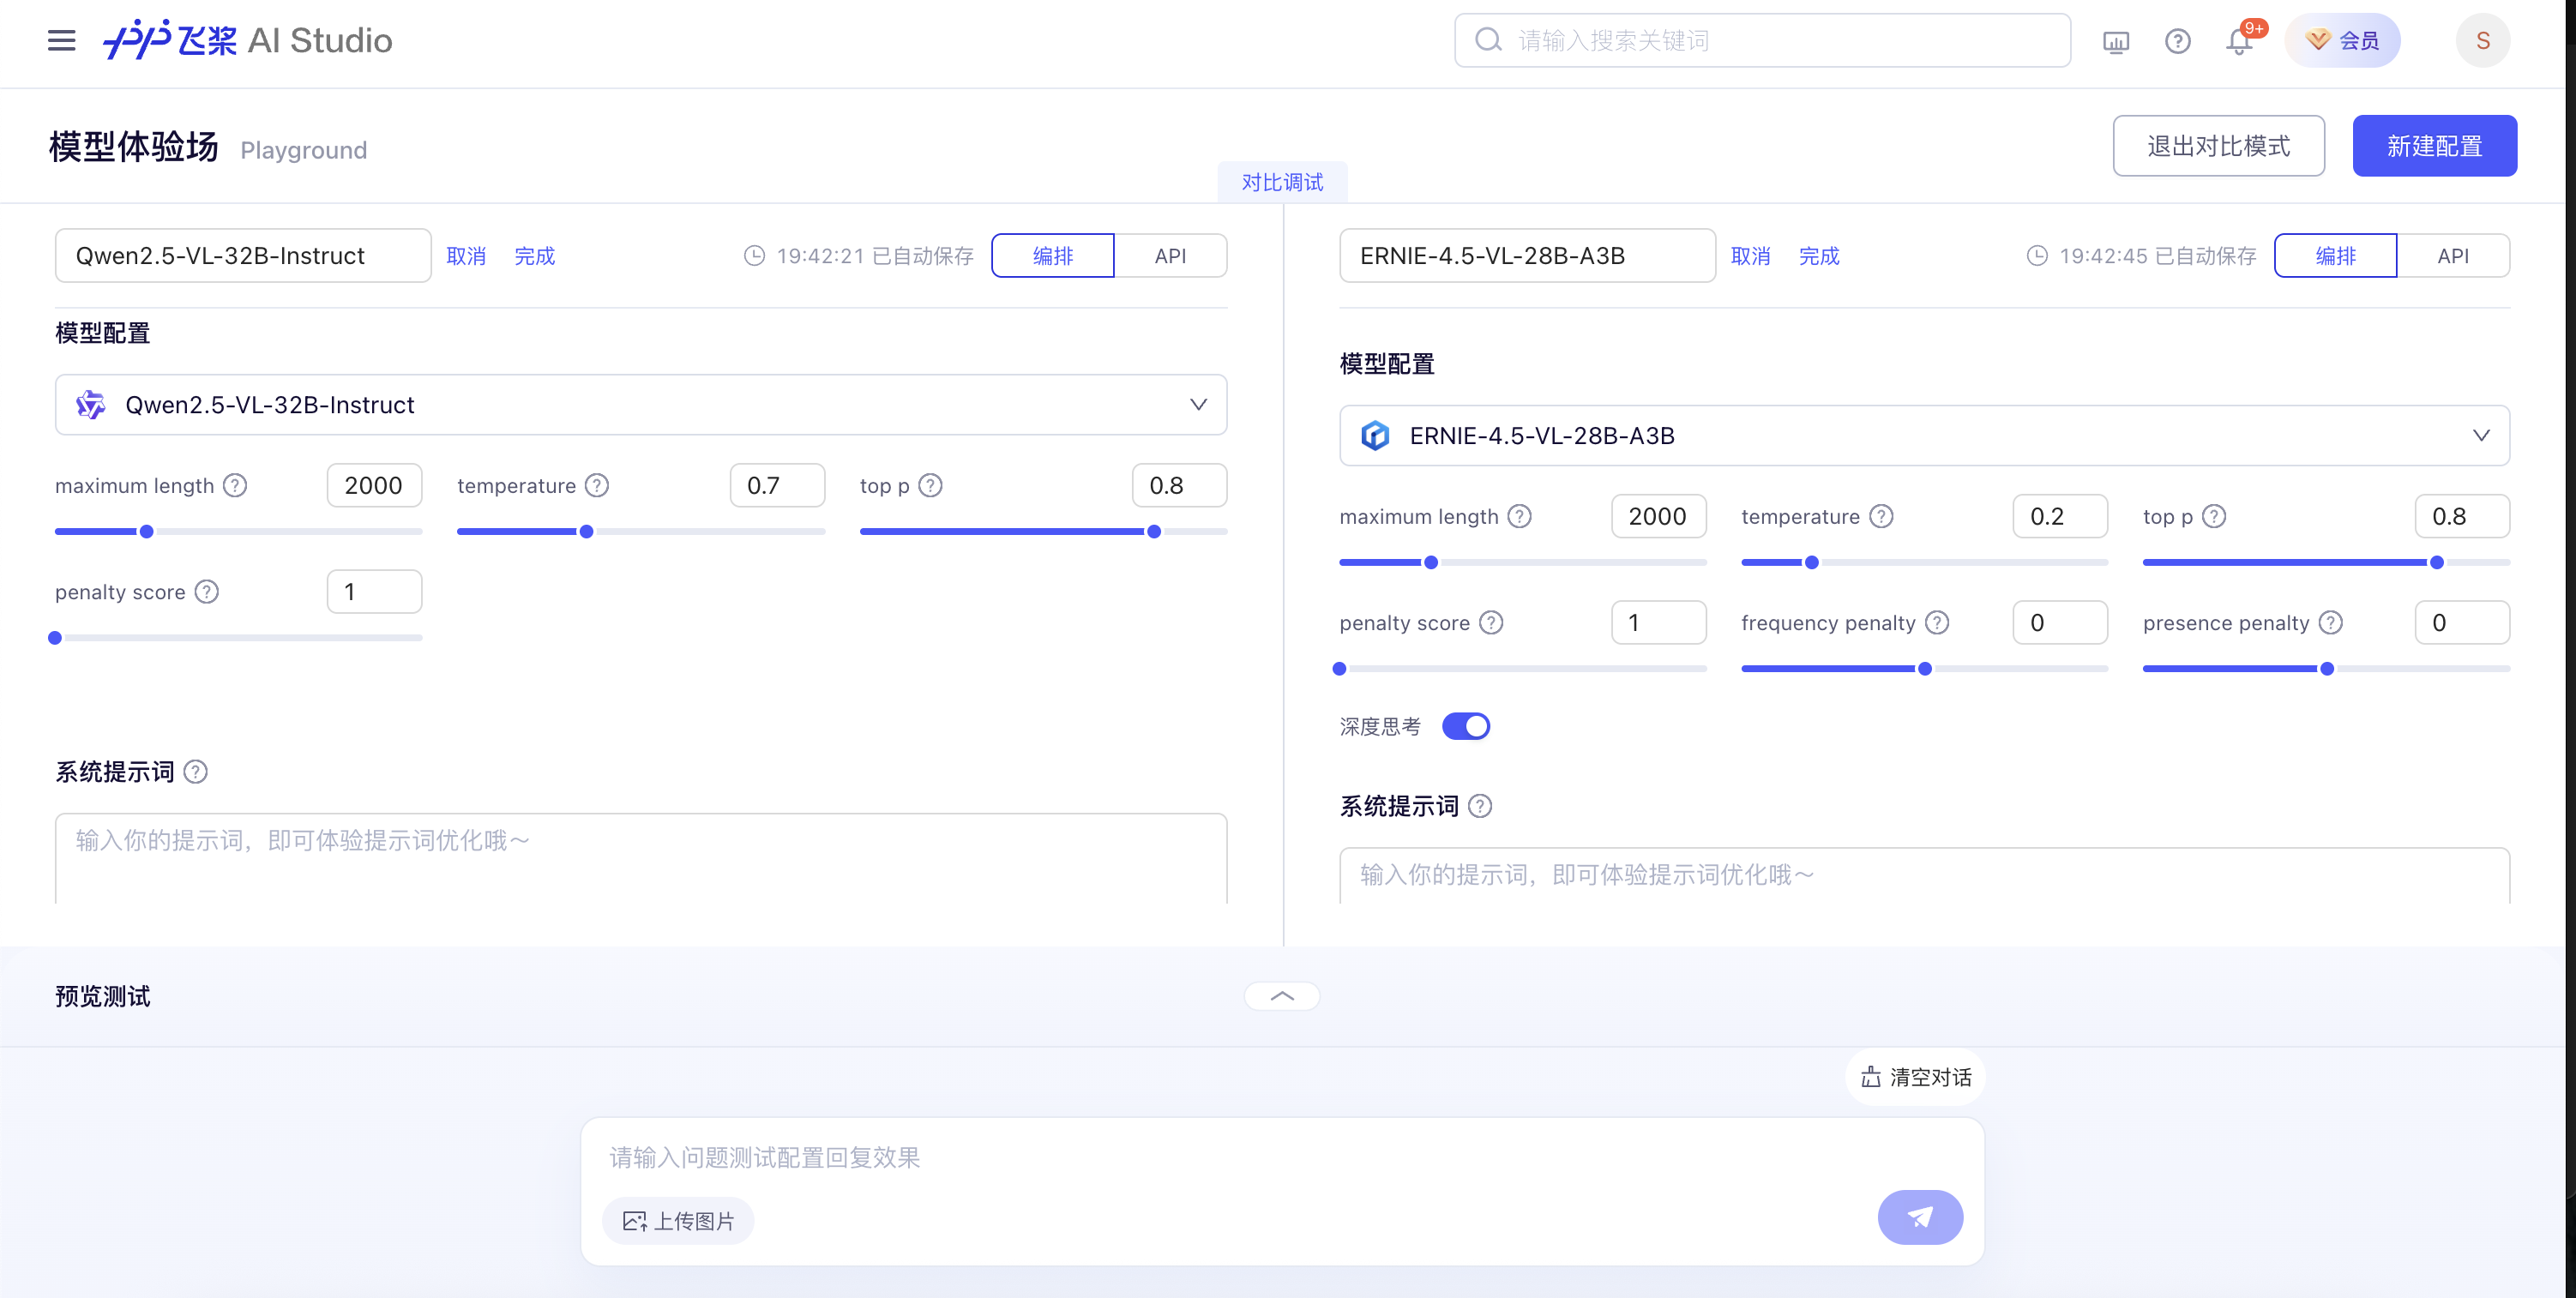Screen dimensions: 2576x1298
Task: Click the 飞桨 AI Studio logo
Action: pyautogui.click(x=245, y=40)
